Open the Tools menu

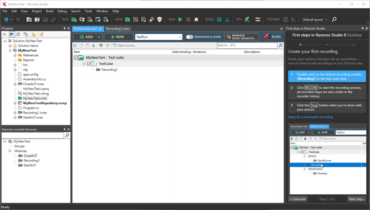tap(88, 11)
